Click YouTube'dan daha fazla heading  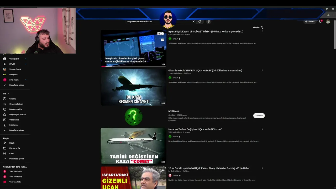[x=15, y=167]
